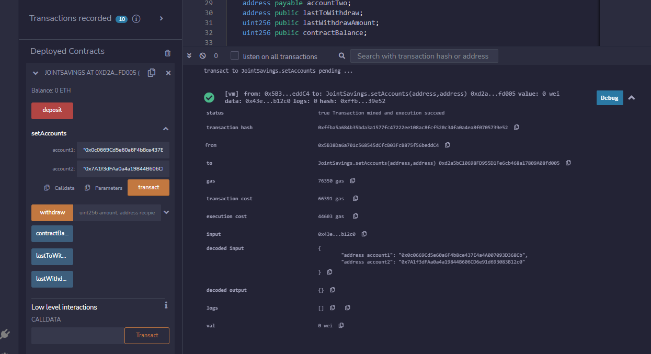Screen dimensions: 651x354
Task: Copy the transaction cost value
Action: point(356,198)
